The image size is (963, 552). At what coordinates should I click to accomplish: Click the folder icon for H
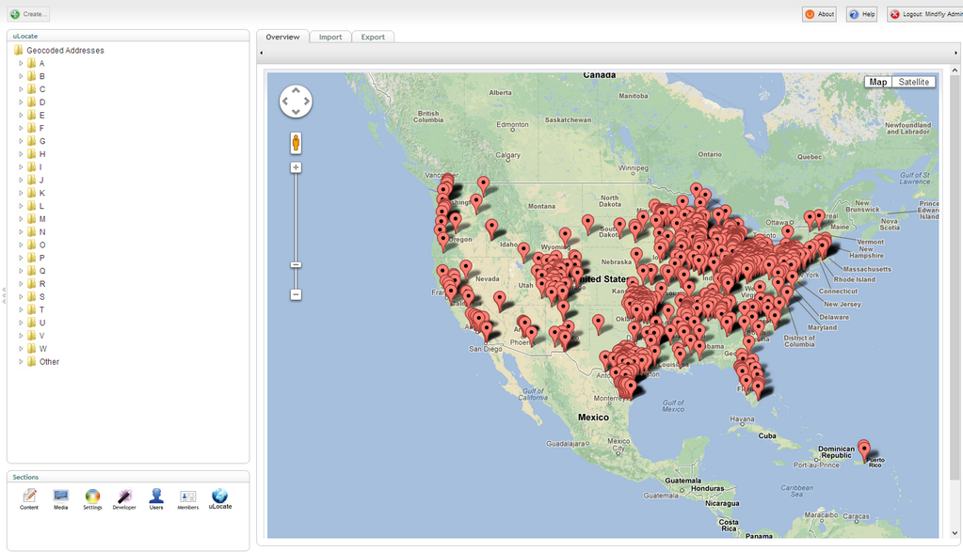click(31, 154)
